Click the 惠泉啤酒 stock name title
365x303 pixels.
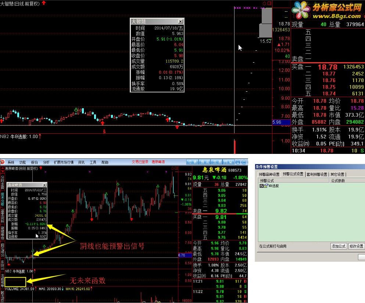(214, 170)
